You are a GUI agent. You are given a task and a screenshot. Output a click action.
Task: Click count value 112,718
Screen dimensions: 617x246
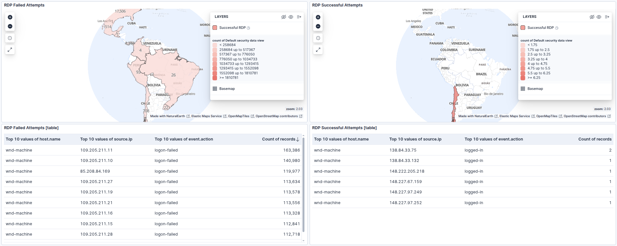click(x=291, y=234)
